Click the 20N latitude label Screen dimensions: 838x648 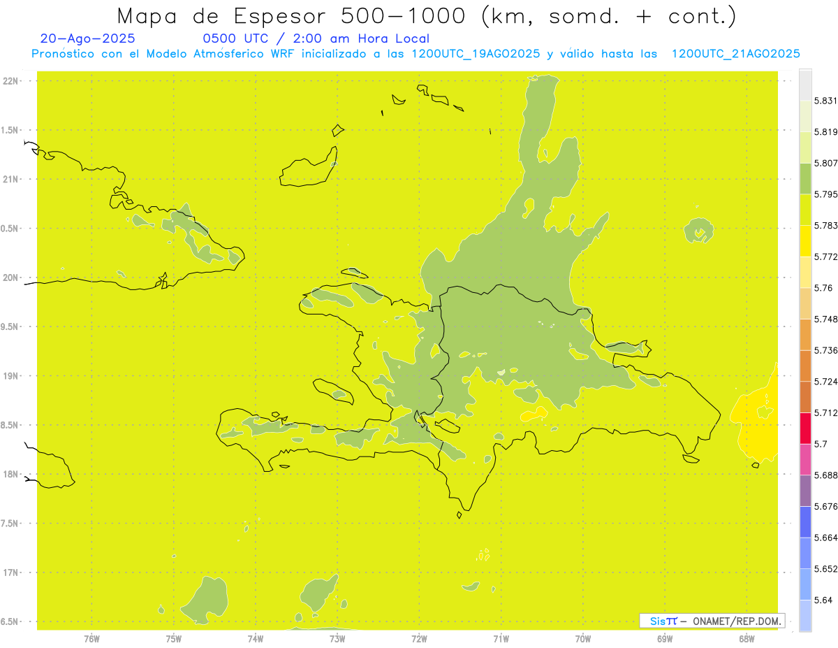point(10,278)
